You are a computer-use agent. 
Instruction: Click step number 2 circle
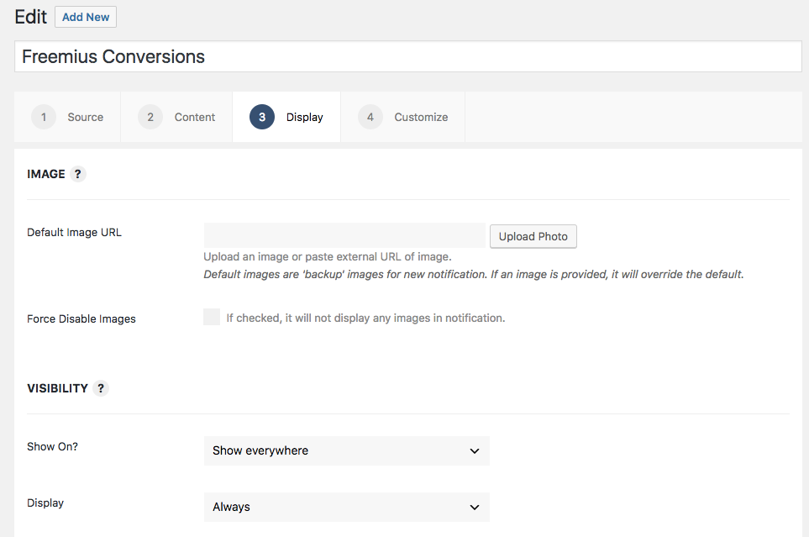pos(150,117)
